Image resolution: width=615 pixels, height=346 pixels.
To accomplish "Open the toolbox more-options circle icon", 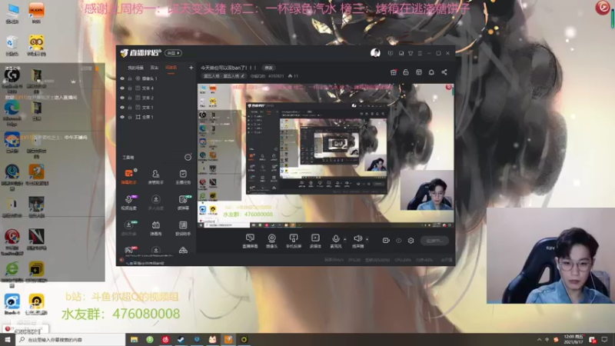I will point(188,158).
